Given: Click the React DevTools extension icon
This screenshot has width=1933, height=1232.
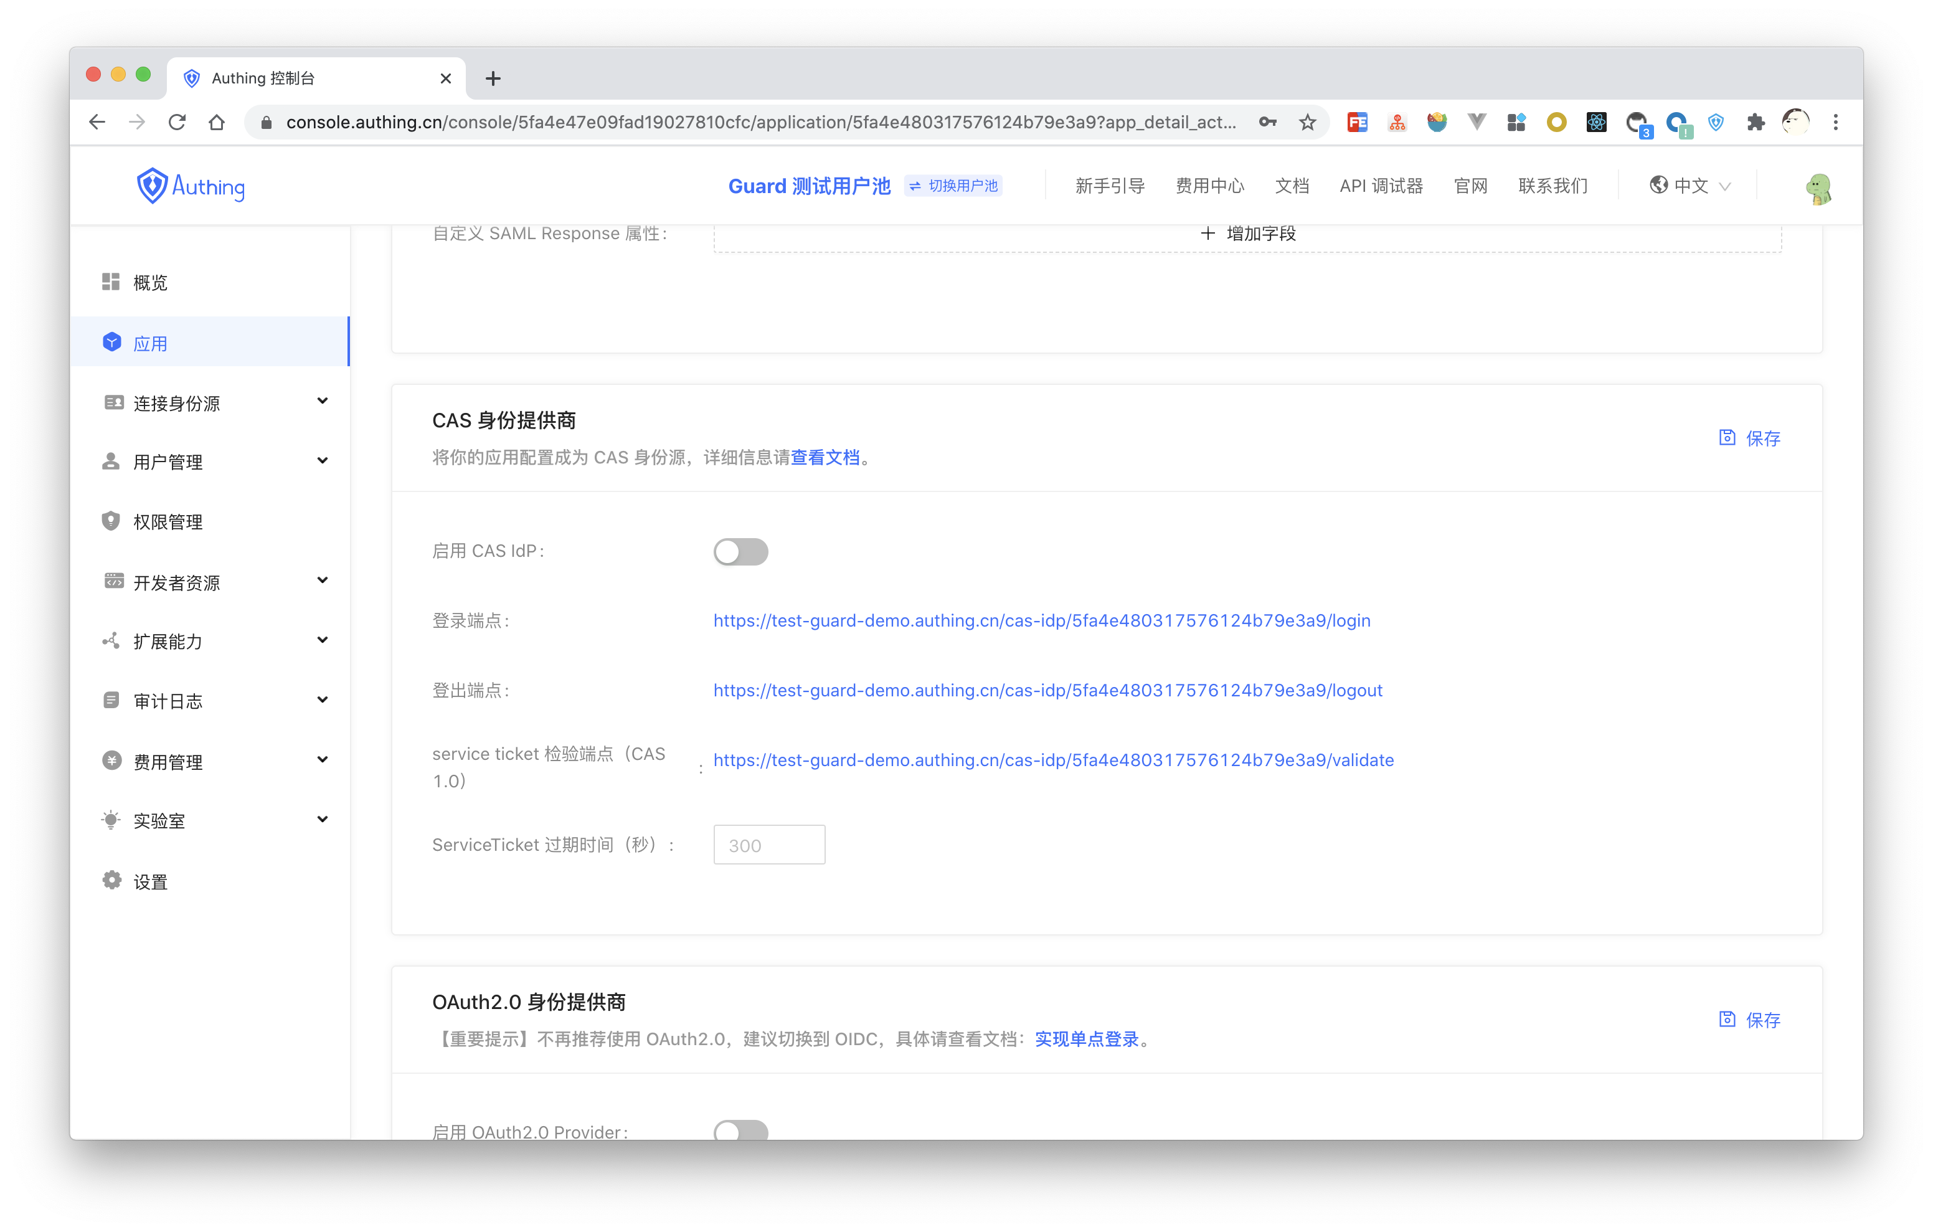Looking at the screenshot, I should (1596, 122).
